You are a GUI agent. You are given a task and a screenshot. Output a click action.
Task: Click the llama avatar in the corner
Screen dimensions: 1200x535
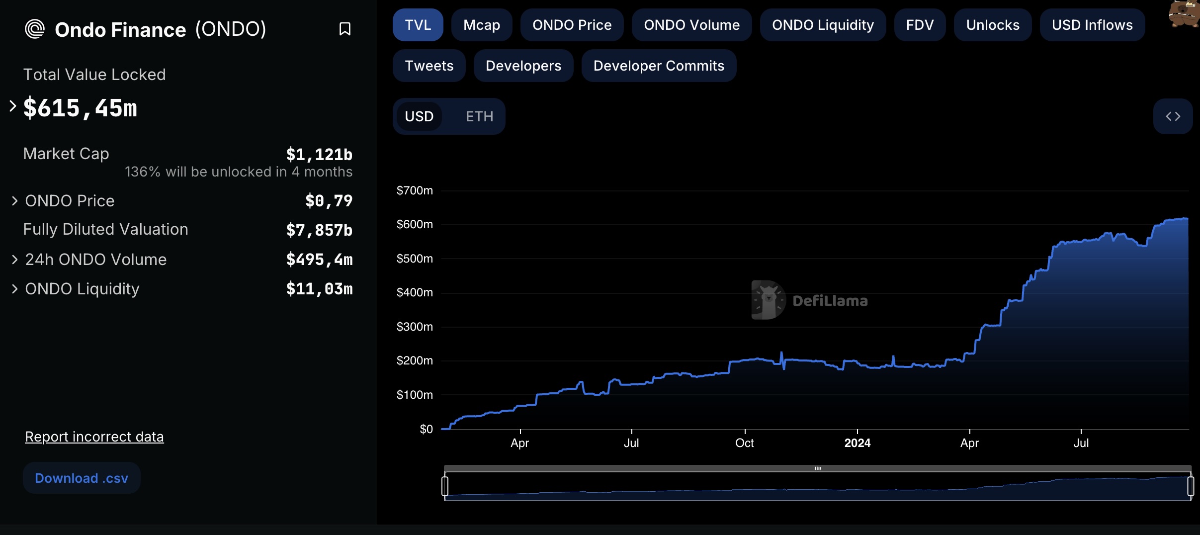1185,14
